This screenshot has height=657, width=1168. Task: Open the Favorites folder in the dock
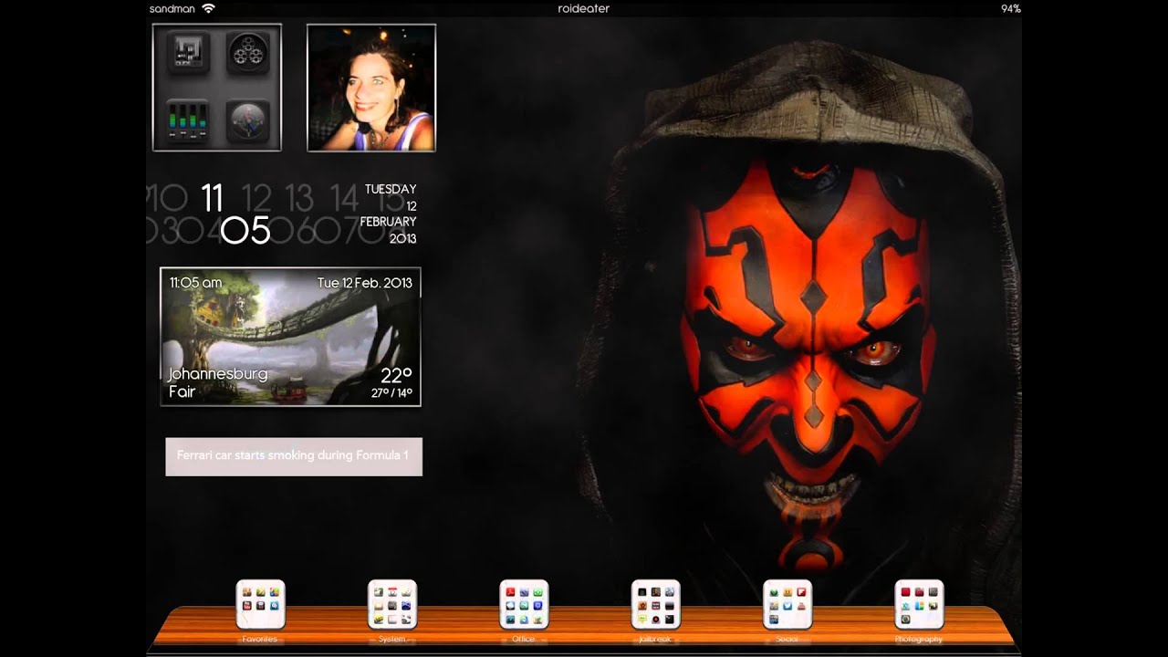pos(260,604)
